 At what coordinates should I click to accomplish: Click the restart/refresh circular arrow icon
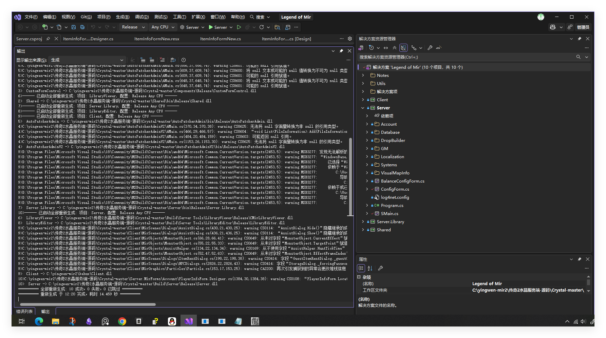point(262,27)
